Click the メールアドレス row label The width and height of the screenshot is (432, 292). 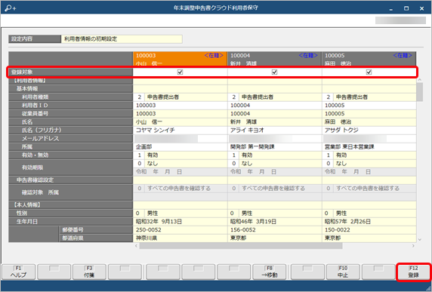71,138
